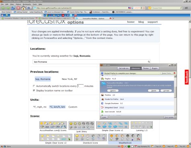Click the Find Updates button

tap(169, 117)
